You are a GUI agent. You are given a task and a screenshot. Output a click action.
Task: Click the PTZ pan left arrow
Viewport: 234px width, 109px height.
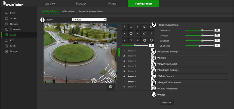pyautogui.click(x=124, y=33)
